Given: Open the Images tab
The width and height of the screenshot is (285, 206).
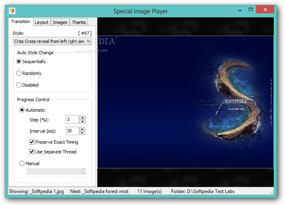Looking at the screenshot, I should point(60,22).
